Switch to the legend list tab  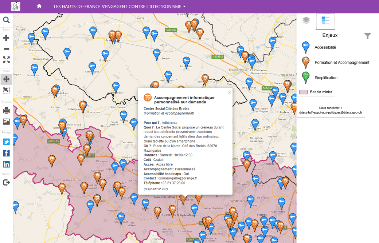[325, 21]
